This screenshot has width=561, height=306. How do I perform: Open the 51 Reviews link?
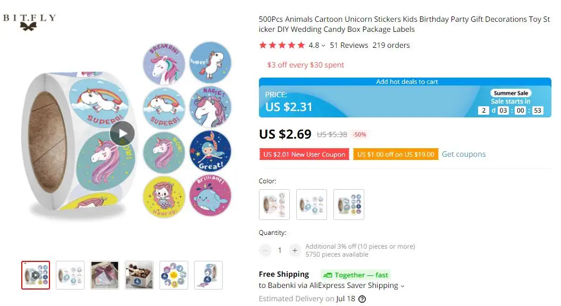point(349,45)
